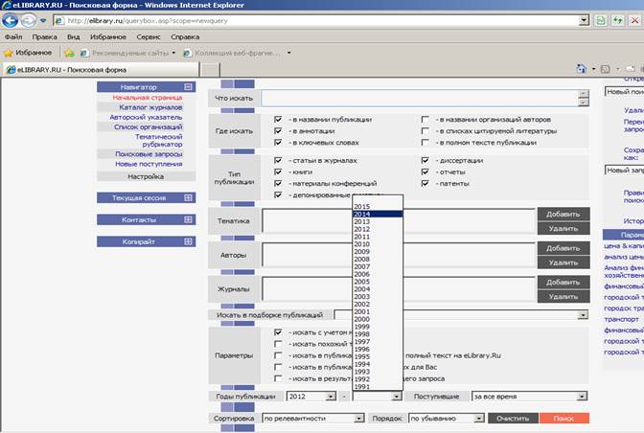This screenshot has width=644, height=433.
Task: Open the Новые поступления link
Action: pyautogui.click(x=149, y=164)
